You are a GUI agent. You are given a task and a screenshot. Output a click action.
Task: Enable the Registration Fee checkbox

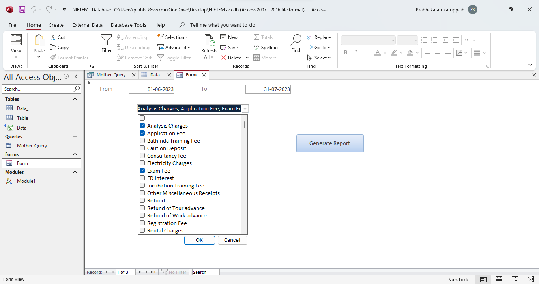(x=142, y=223)
